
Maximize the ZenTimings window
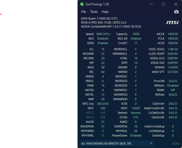pyautogui.click(x=164, y=4)
